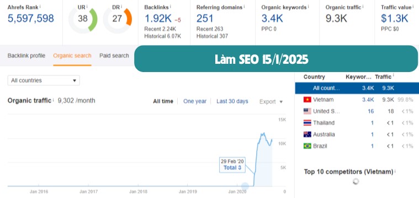Switch chart to One year range
Viewport: 419px width, 198px height.
click(195, 101)
